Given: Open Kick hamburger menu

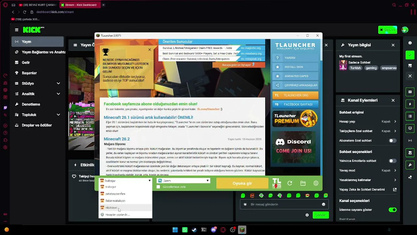Looking at the screenshot, I should tap(17, 30).
